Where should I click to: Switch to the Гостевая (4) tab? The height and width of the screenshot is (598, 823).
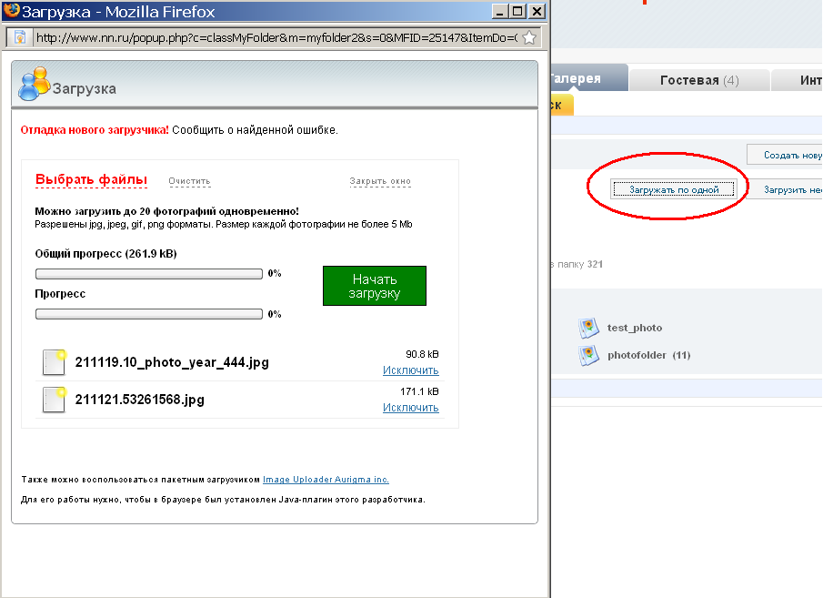coord(699,80)
